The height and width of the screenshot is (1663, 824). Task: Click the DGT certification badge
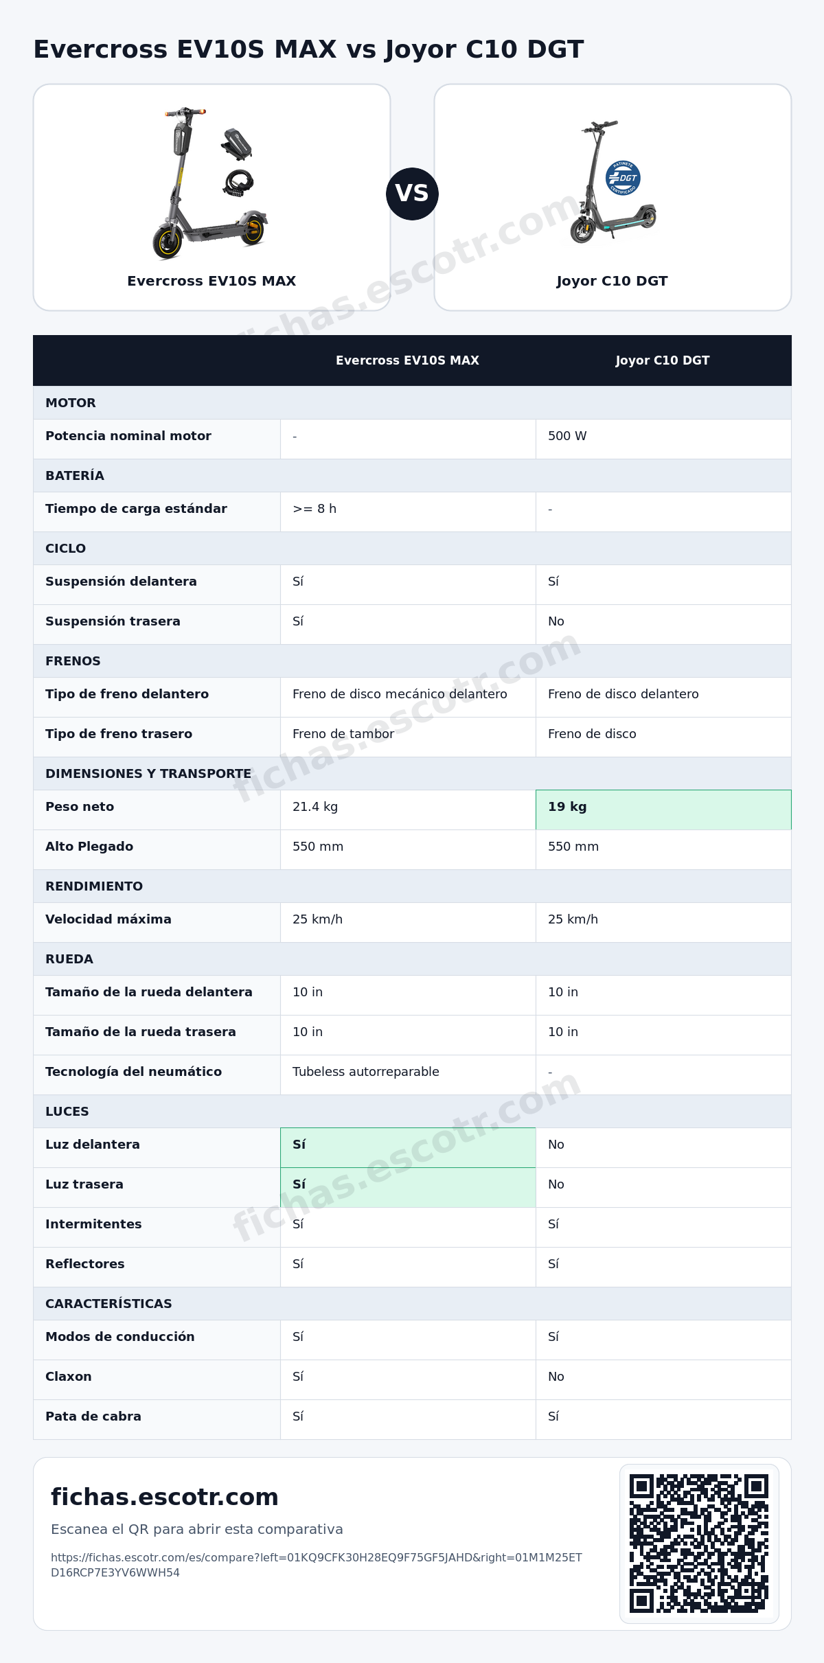click(x=623, y=178)
